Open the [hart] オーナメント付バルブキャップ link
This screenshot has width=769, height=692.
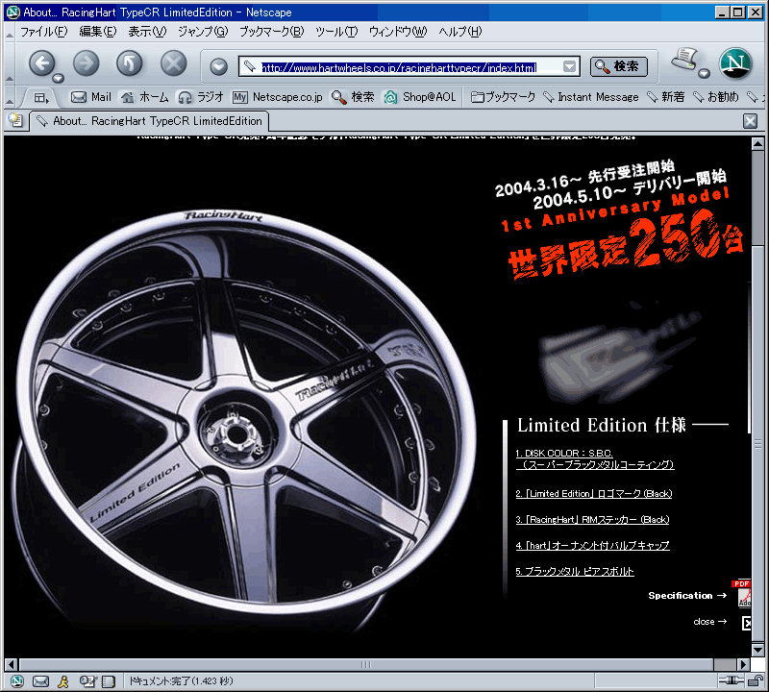[x=592, y=545]
